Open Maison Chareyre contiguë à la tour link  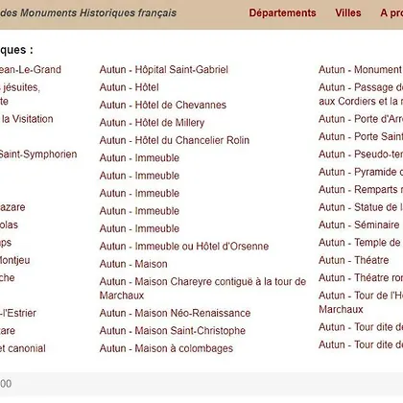pyautogui.click(x=202, y=288)
